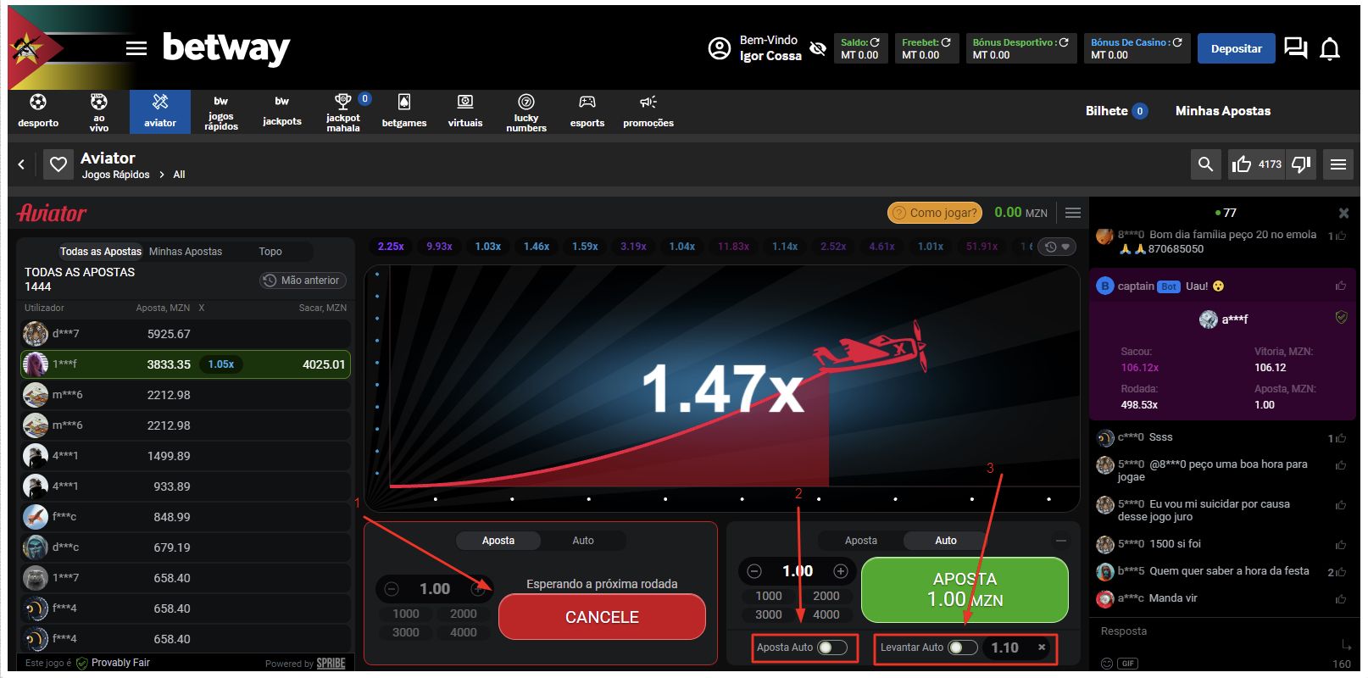The image size is (1368, 678).
Task: Refresh the Saldo balance
Action: pos(875,42)
